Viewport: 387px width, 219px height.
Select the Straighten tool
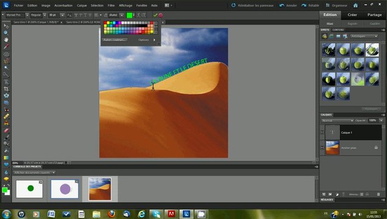tap(6, 102)
